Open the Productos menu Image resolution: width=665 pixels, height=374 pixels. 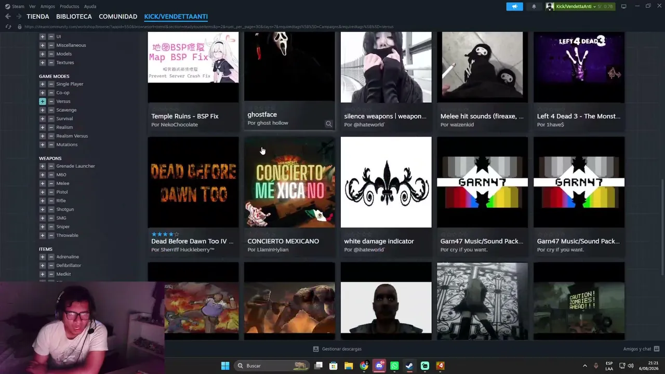pos(69,6)
